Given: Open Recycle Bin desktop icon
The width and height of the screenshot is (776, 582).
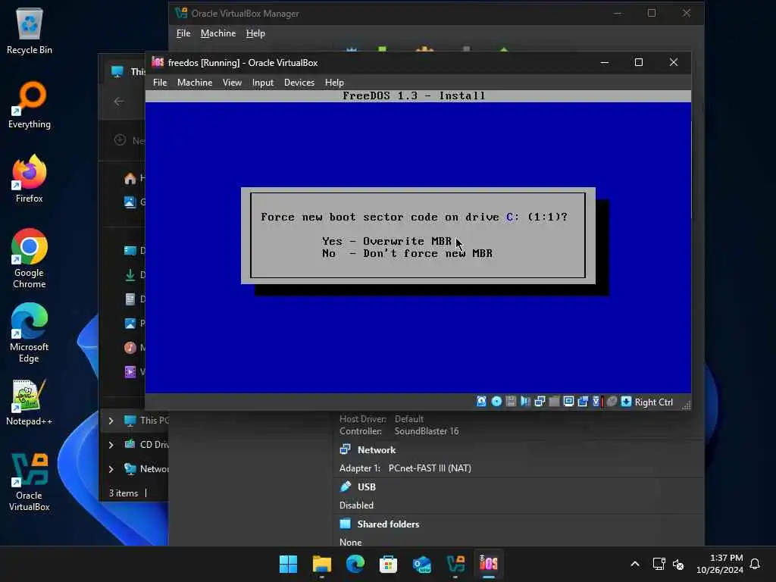Looking at the screenshot, I should coord(30,31).
